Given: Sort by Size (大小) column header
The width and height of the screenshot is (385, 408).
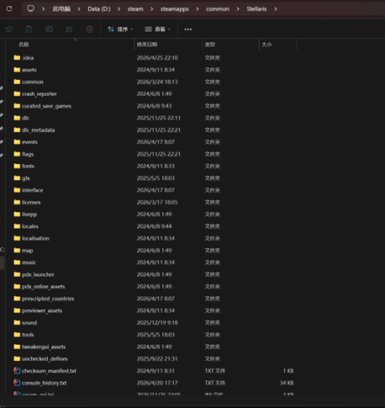Looking at the screenshot, I should pos(266,45).
